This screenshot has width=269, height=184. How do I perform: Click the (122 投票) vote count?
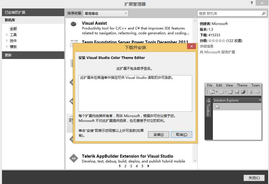coord(234,41)
